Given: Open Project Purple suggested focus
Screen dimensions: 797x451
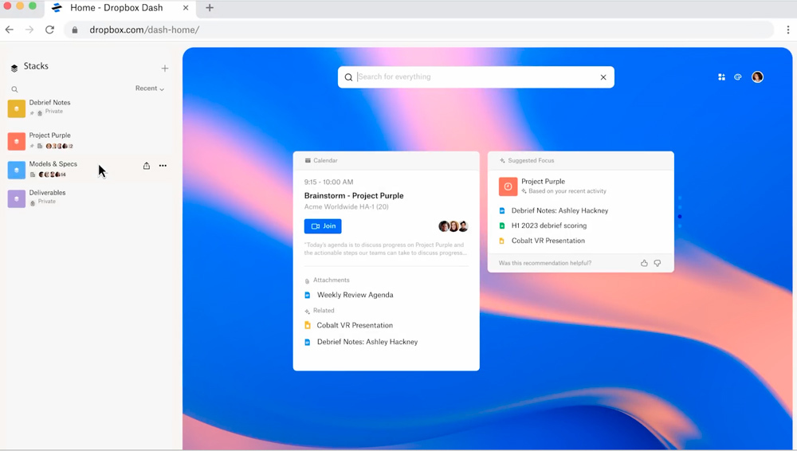Looking at the screenshot, I should (543, 182).
